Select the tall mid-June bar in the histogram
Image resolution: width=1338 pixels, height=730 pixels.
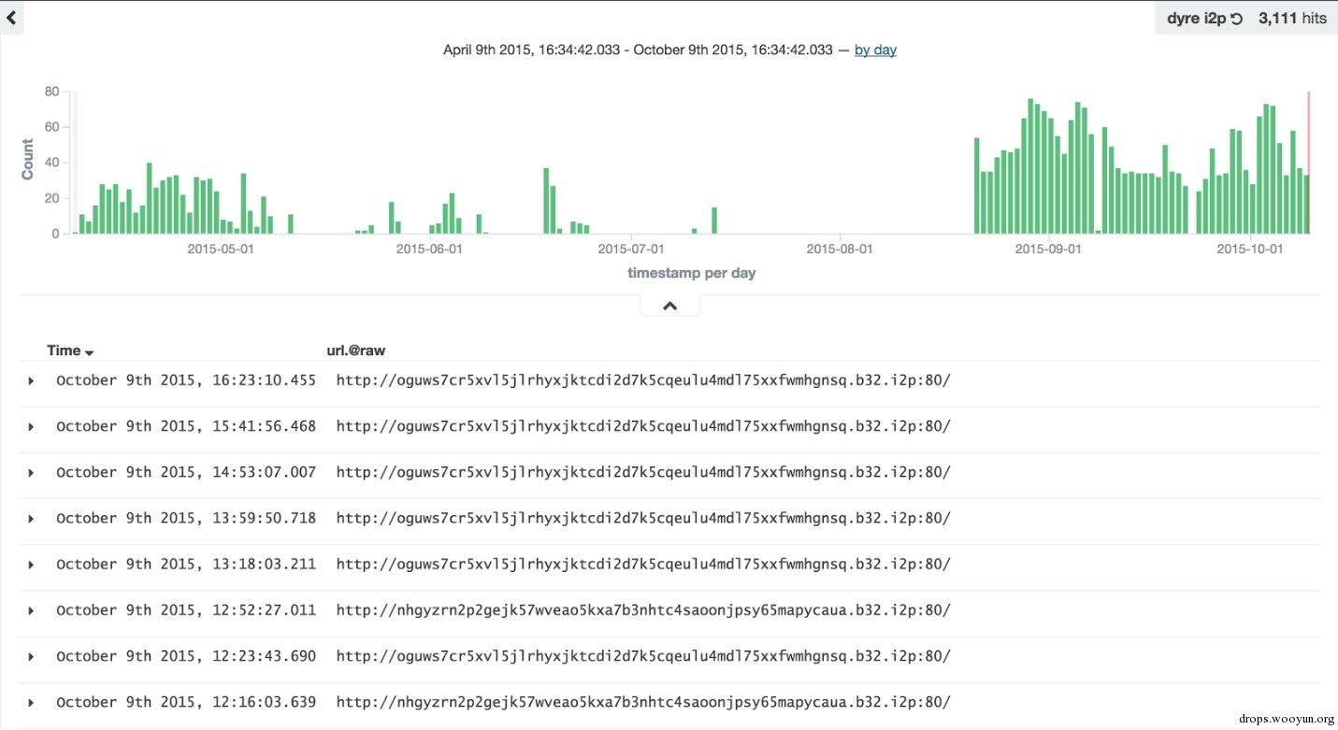[546, 201]
